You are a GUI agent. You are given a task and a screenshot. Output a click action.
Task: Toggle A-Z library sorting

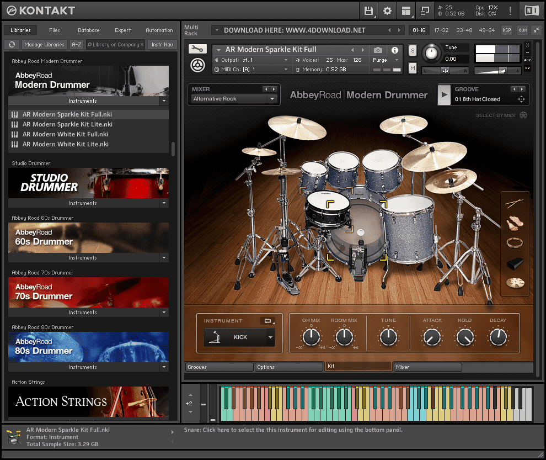coord(77,45)
